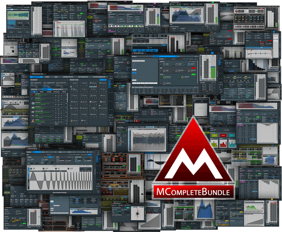Click Show advanced settings in MPowerSynth
The image size is (282, 232).
(x=59, y=191)
